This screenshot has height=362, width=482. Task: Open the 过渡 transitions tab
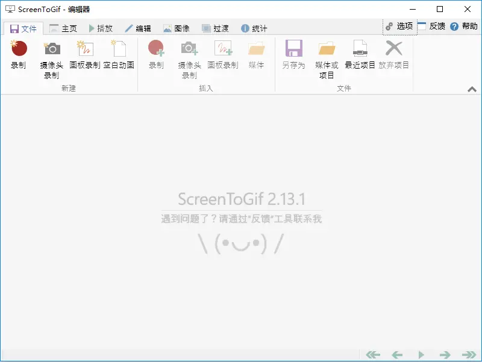coord(215,28)
